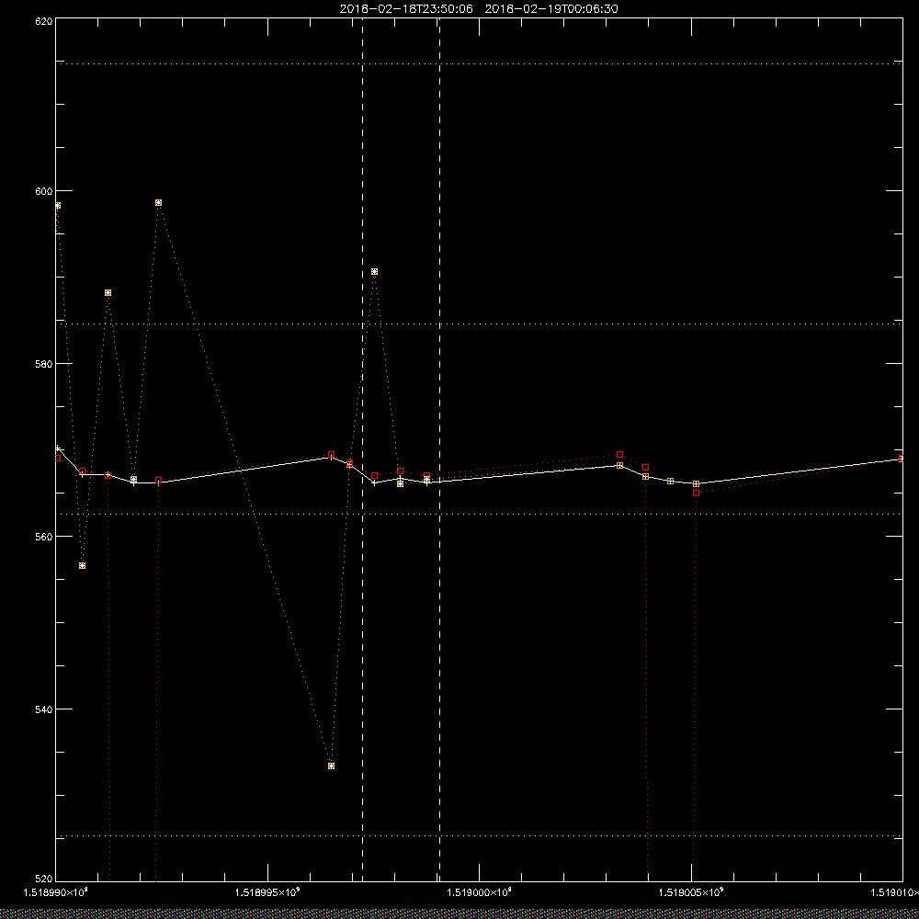Click the y-axis label 540

click(44, 709)
